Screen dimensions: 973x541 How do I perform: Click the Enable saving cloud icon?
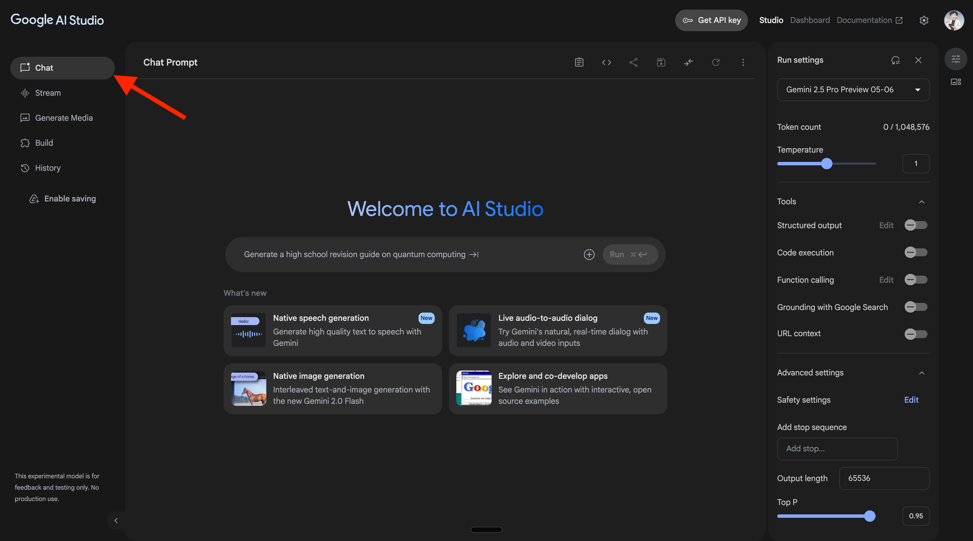click(34, 199)
